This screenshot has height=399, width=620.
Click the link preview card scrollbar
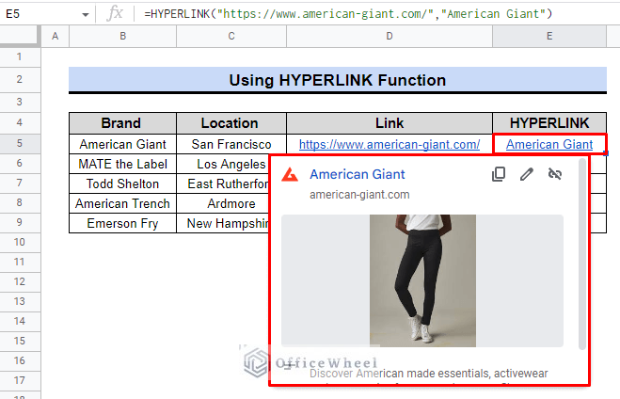[582, 254]
